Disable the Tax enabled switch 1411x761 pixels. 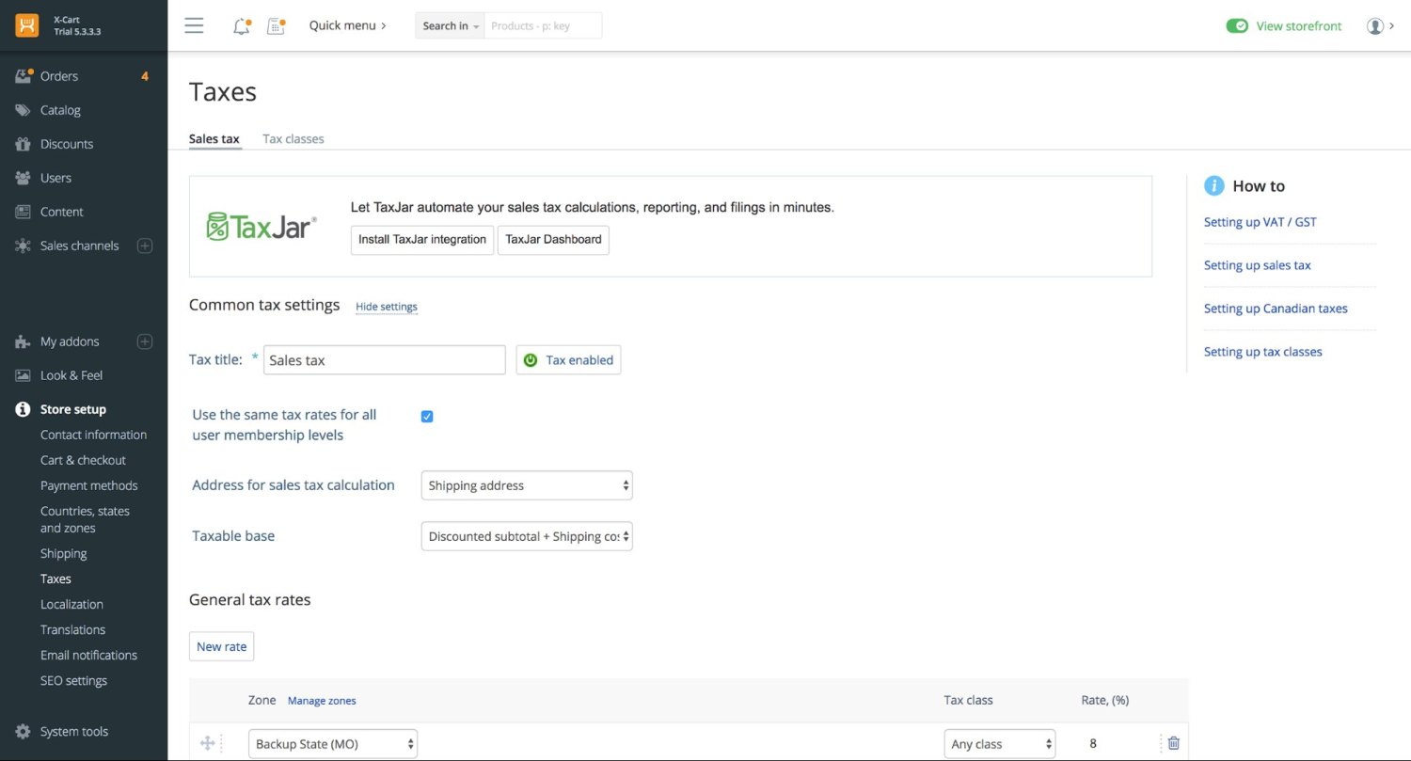point(568,359)
